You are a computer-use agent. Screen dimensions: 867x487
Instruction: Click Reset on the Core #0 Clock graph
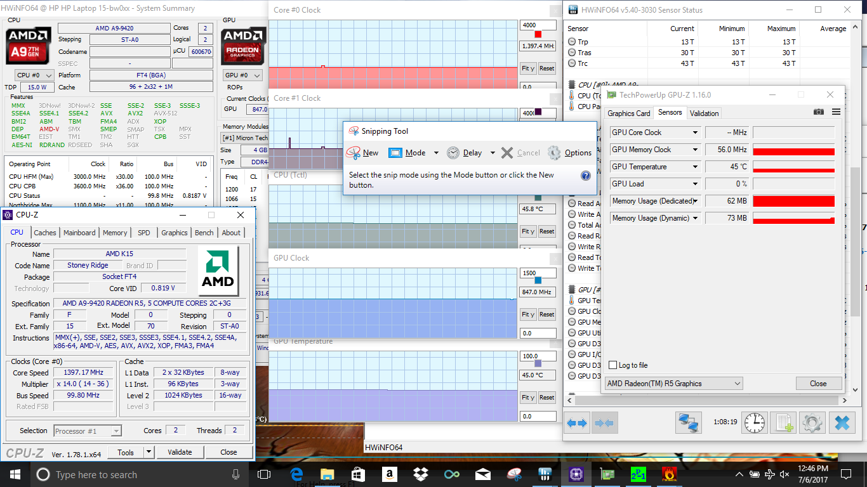click(x=546, y=68)
